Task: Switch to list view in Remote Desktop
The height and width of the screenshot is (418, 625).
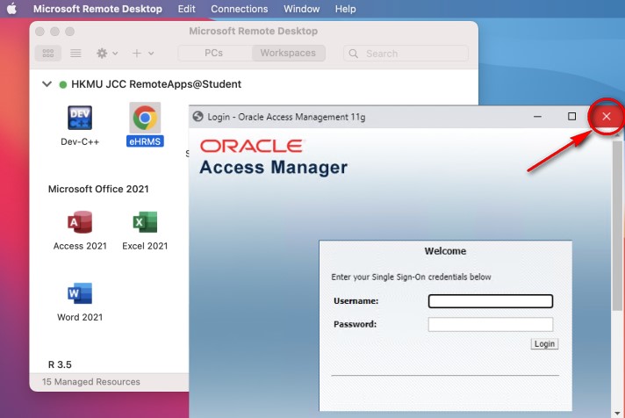Action: (75, 53)
